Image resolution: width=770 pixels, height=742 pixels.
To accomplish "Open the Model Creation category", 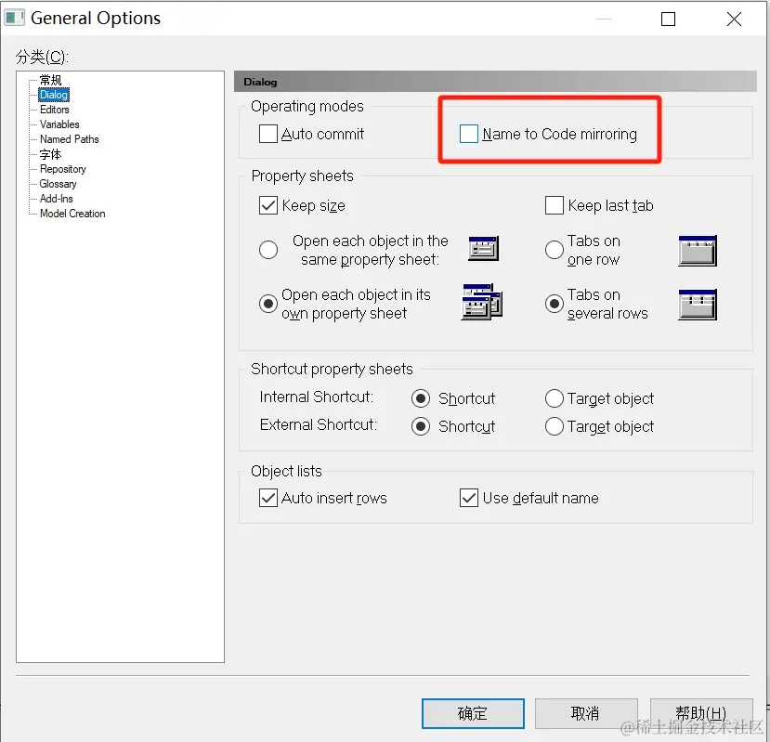I will (x=72, y=213).
